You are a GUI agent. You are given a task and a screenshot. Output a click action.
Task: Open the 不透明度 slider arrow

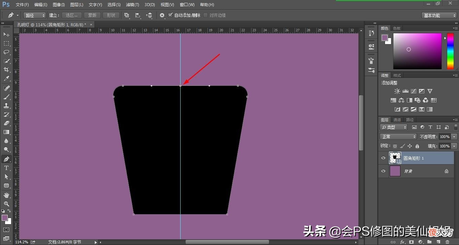[x=455, y=137]
